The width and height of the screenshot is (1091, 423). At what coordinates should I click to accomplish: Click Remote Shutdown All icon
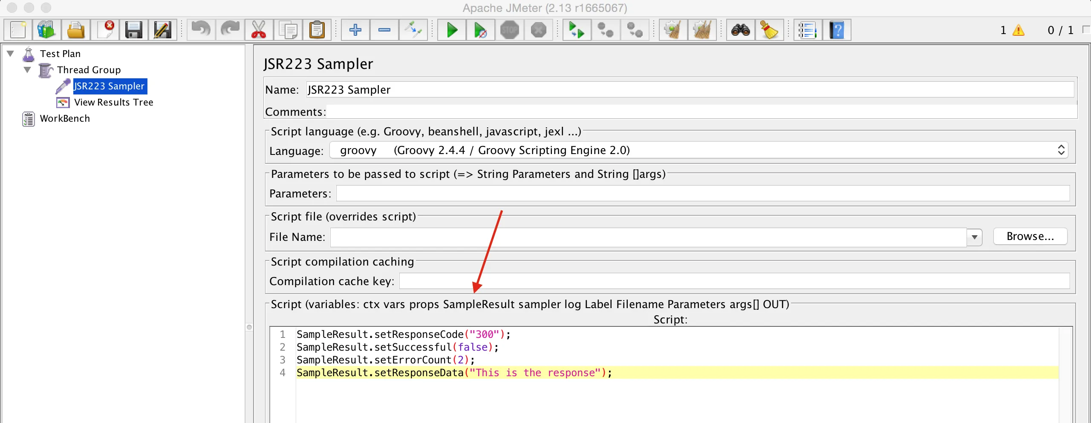coord(635,30)
